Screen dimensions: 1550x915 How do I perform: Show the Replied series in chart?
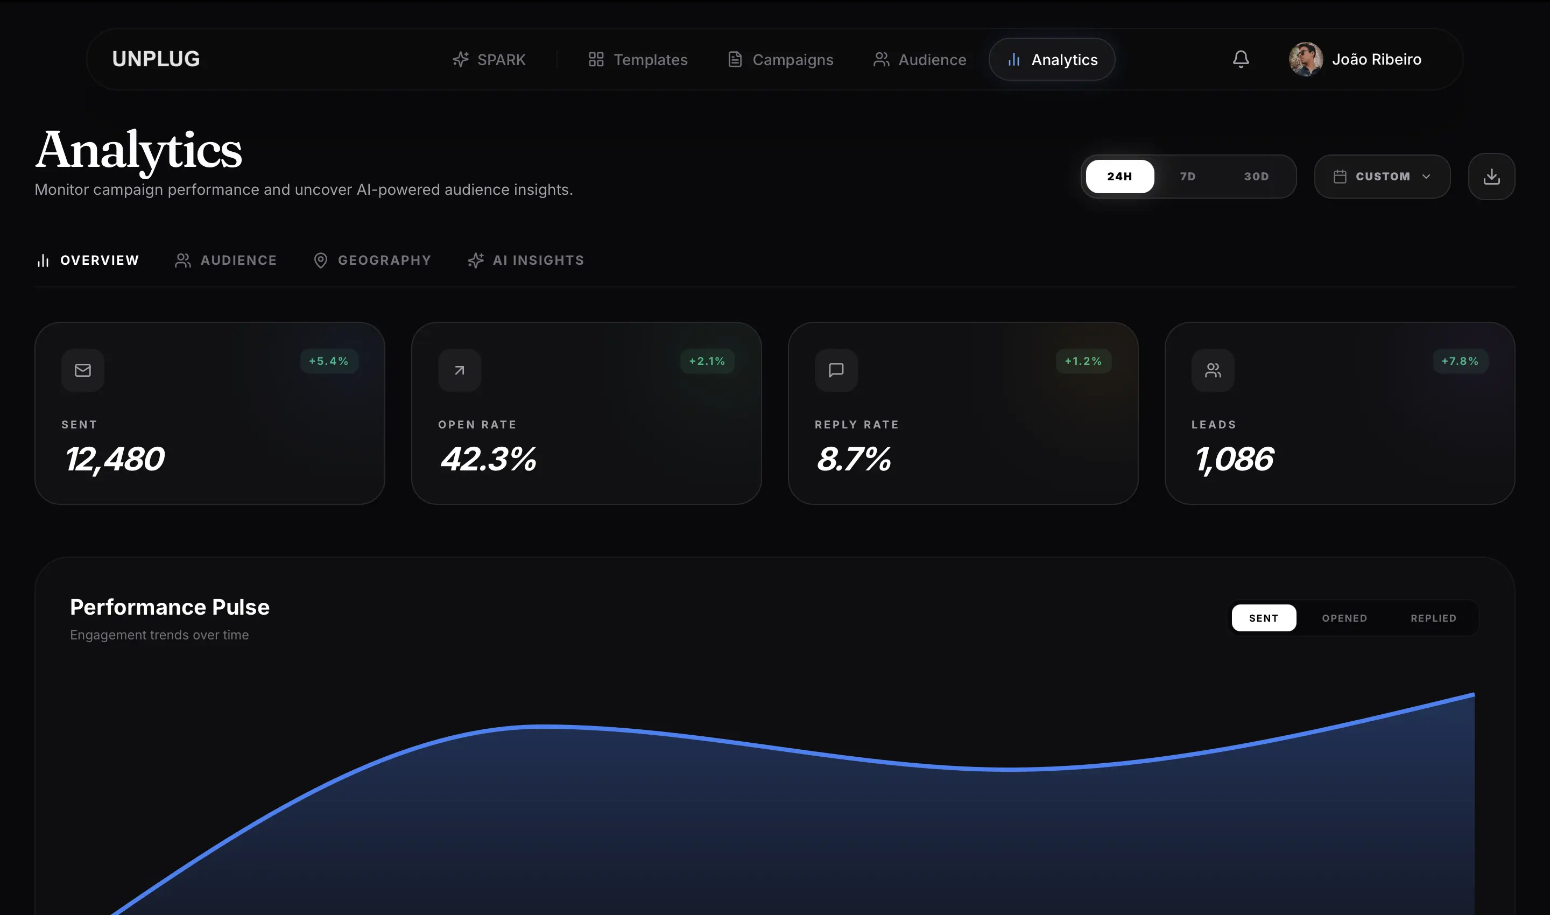coord(1433,618)
